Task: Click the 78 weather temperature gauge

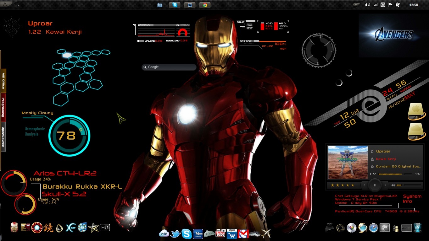Action: point(70,136)
